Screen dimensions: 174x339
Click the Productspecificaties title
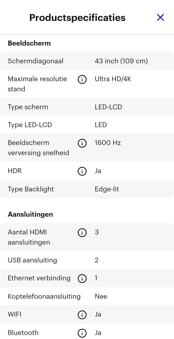coord(77,18)
